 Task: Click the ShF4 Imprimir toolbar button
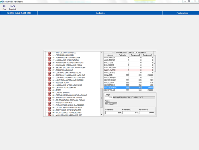pos(13,8)
